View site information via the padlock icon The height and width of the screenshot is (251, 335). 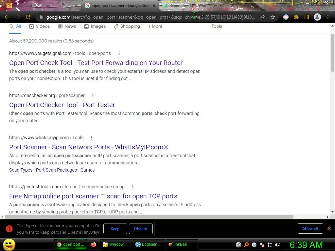click(x=41, y=17)
